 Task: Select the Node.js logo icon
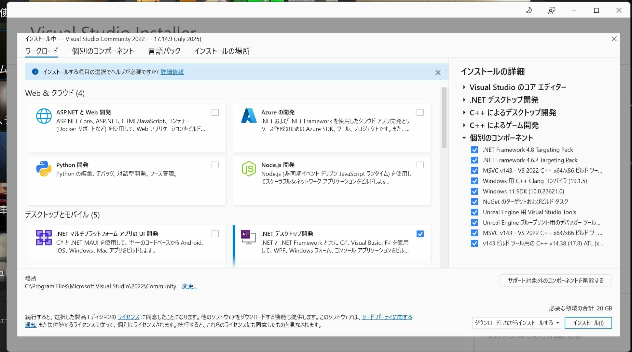tap(249, 169)
